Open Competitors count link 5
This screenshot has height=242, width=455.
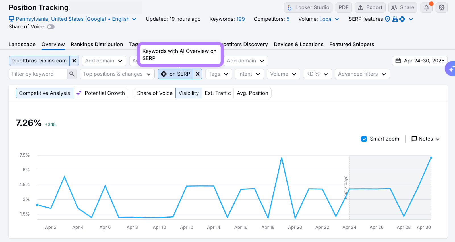click(x=288, y=19)
